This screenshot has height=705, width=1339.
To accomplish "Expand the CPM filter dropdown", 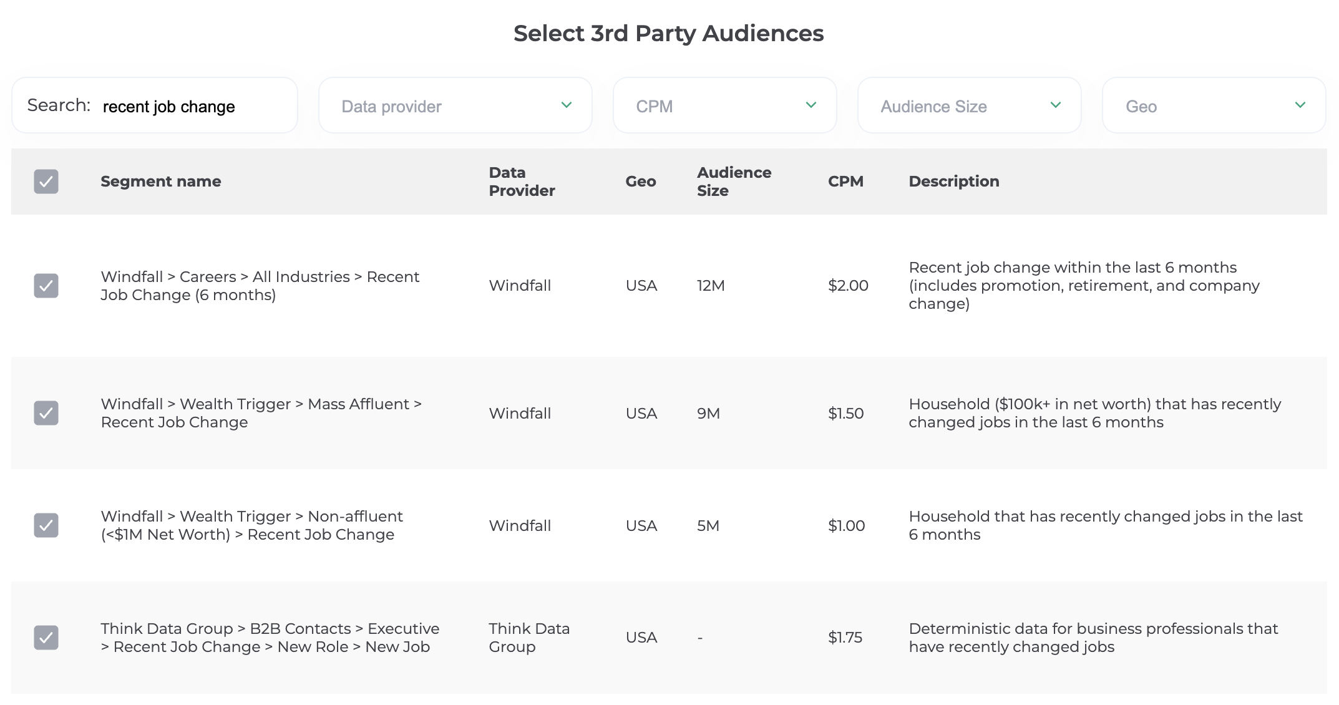I will coord(724,105).
